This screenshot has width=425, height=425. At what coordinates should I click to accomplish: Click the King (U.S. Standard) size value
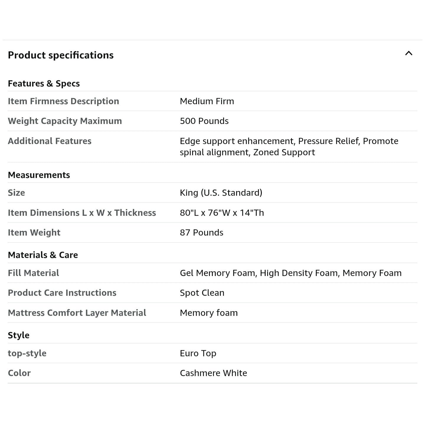[221, 193]
